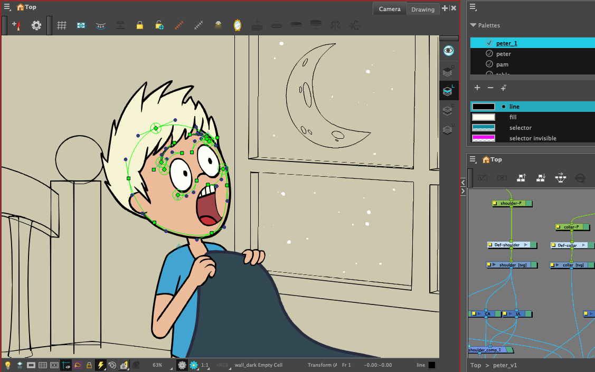Click the Grid icon in the top toolbar
595x372 pixels.
pos(62,25)
